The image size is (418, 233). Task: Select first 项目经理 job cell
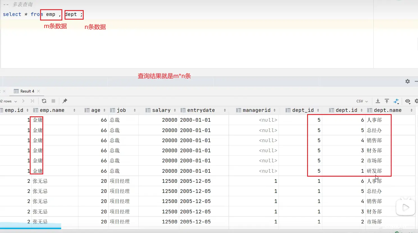pos(120,181)
